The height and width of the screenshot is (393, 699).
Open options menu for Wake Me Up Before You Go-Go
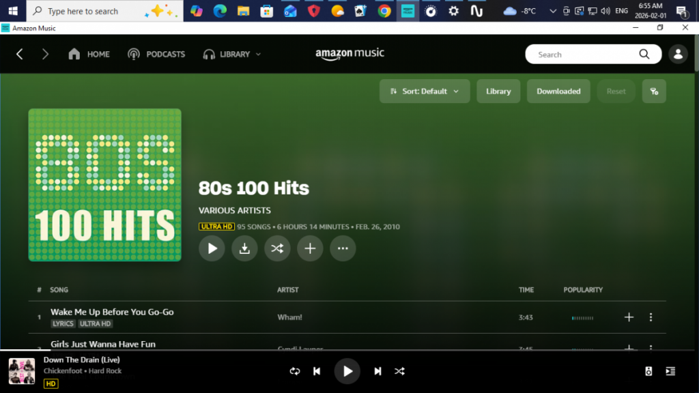tap(651, 317)
